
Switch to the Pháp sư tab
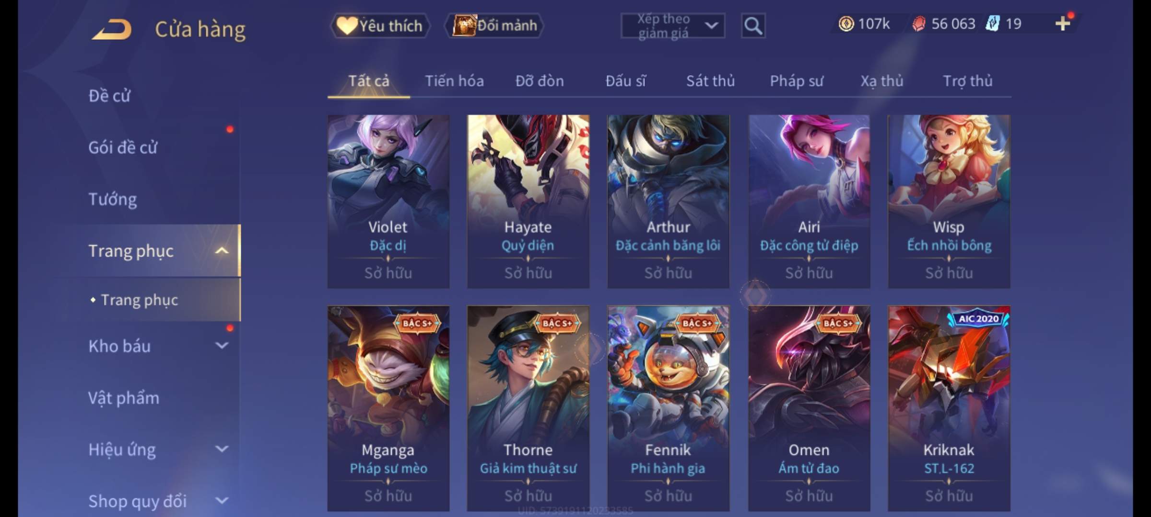click(x=796, y=81)
